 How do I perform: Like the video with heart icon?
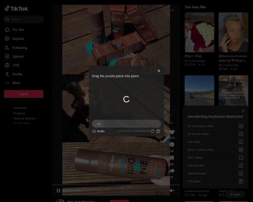172,132
